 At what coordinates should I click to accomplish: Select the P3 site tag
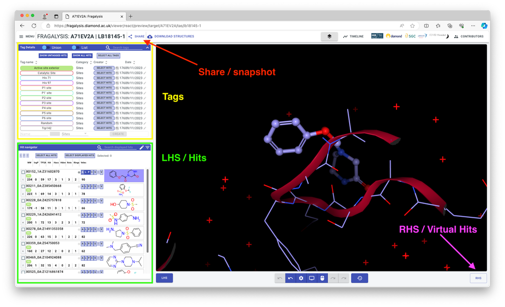47,103
